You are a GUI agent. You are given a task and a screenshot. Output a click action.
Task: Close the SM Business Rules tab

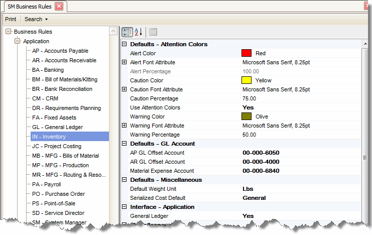tap(59, 7)
